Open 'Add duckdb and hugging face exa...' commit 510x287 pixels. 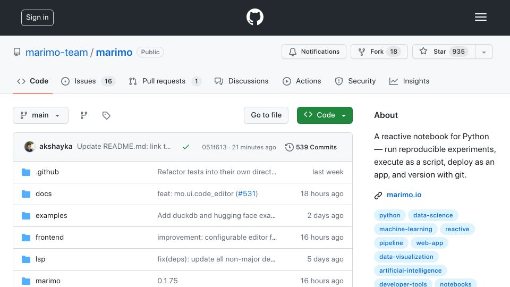point(216,215)
